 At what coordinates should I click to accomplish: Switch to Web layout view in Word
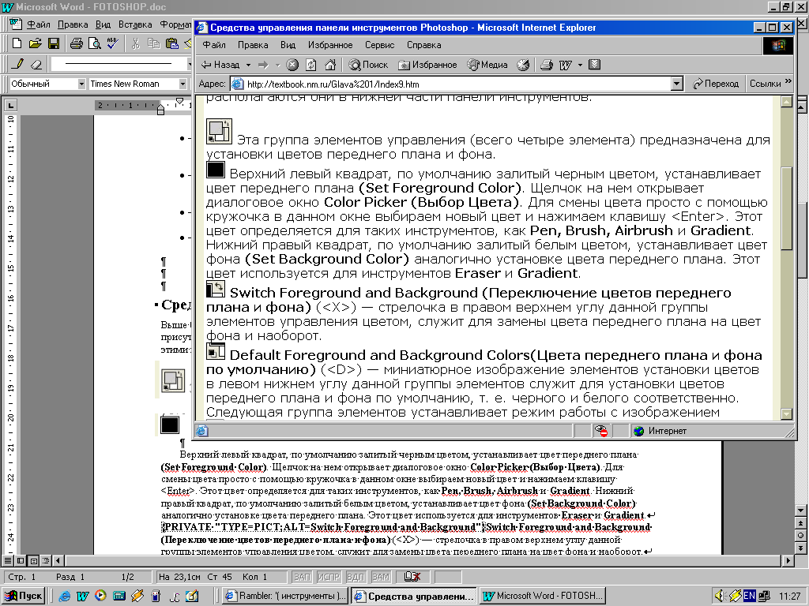point(21,560)
